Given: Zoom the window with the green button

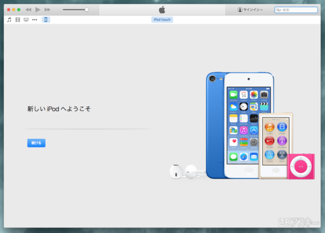Looking at the screenshot, I should [18, 10].
